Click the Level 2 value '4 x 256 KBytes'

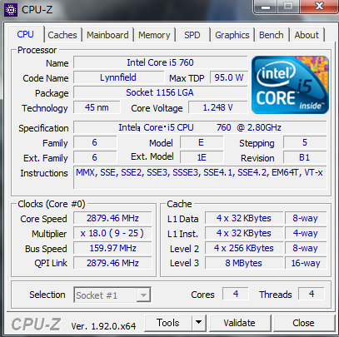[x=244, y=248]
